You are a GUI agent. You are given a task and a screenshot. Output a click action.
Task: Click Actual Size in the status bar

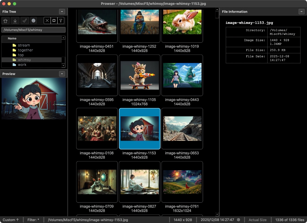[x=257, y=220]
